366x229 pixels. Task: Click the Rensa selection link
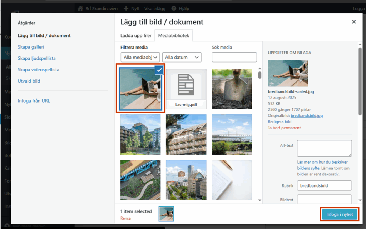[125, 218]
